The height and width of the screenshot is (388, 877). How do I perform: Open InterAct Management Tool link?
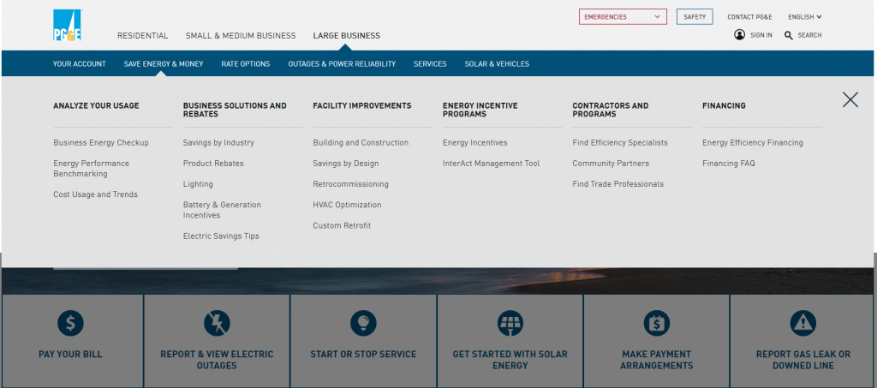(491, 164)
